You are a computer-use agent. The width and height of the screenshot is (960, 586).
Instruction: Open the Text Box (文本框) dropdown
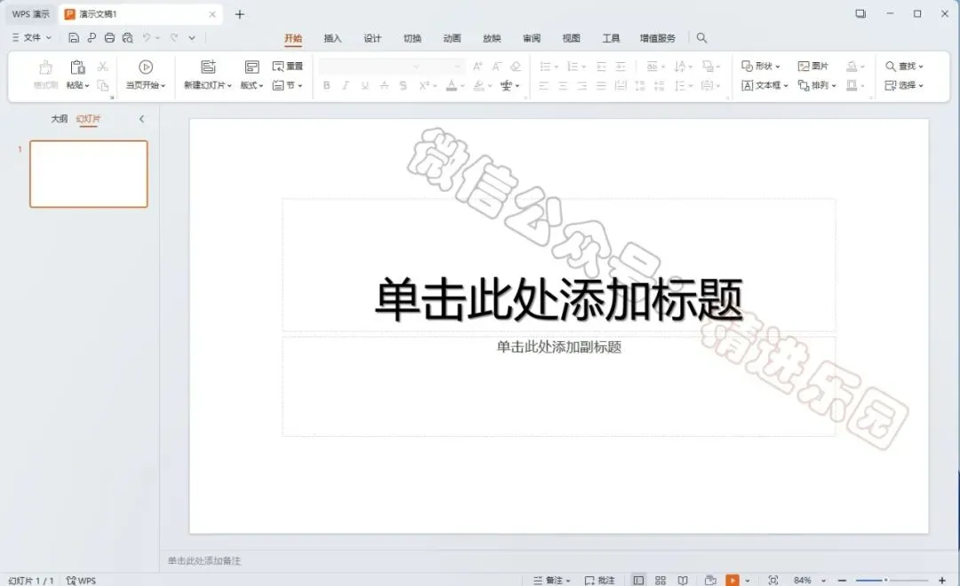[x=764, y=85]
